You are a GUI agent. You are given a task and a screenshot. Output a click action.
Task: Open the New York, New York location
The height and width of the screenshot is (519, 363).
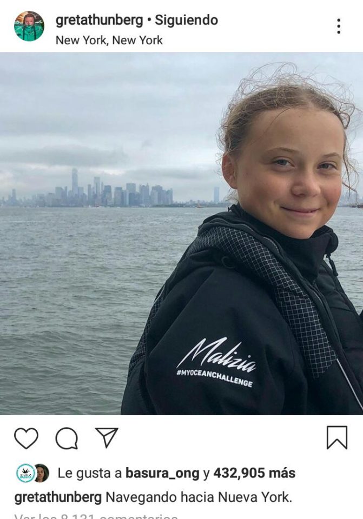[x=109, y=41]
